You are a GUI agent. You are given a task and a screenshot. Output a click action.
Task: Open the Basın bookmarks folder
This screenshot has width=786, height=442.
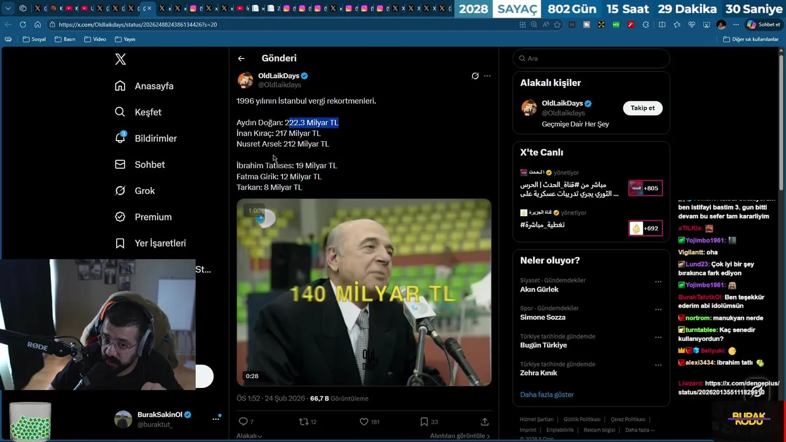[64, 39]
